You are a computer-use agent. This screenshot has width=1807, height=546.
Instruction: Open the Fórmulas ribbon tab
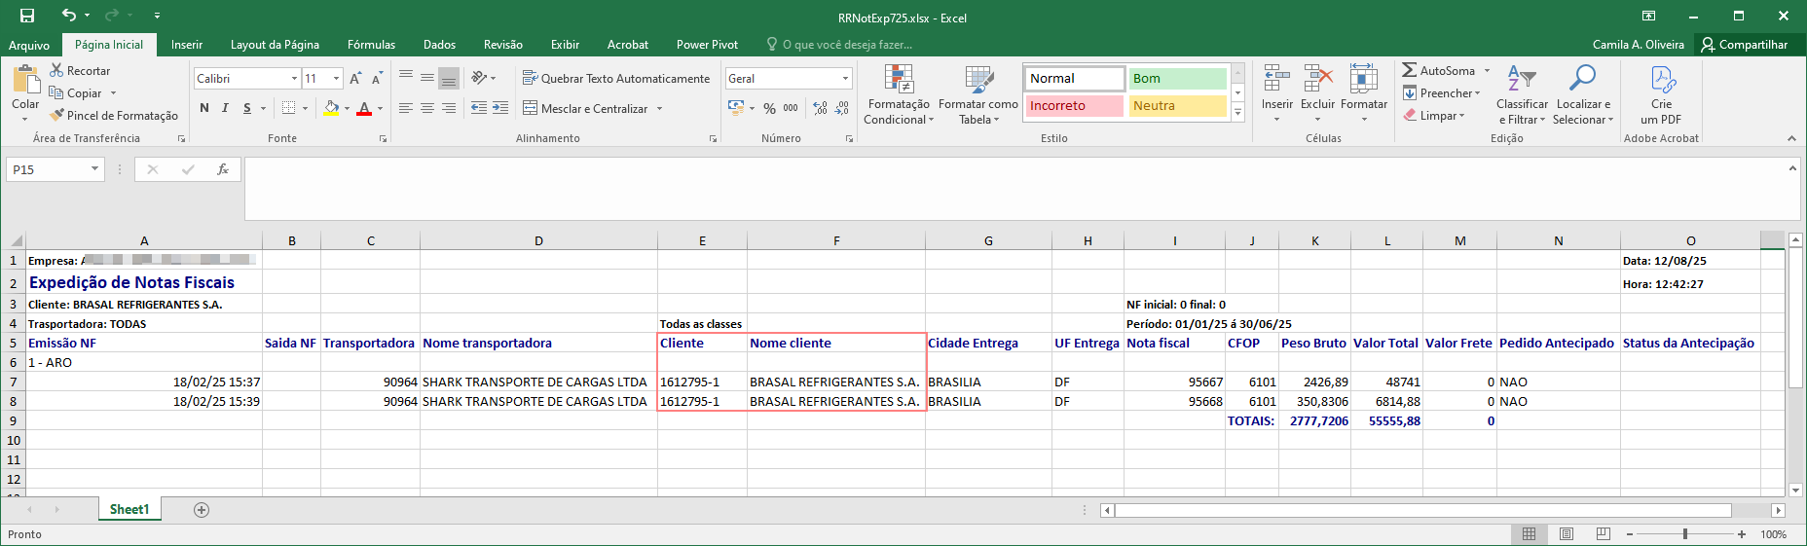371,45
